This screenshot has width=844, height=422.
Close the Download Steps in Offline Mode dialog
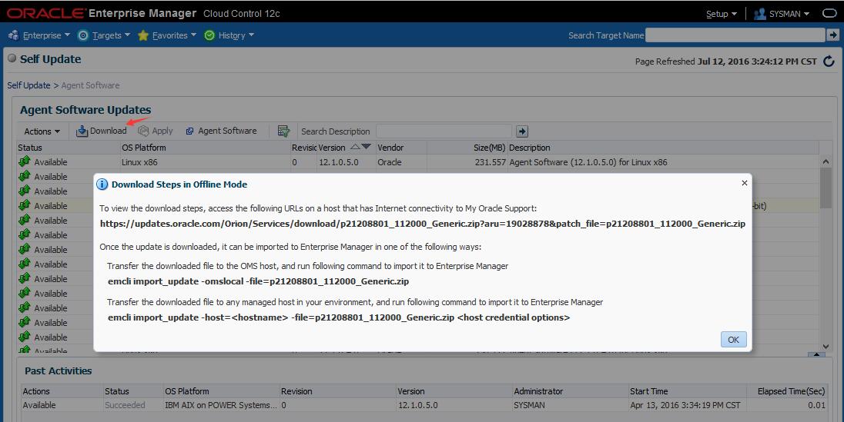[x=744, y=183]
